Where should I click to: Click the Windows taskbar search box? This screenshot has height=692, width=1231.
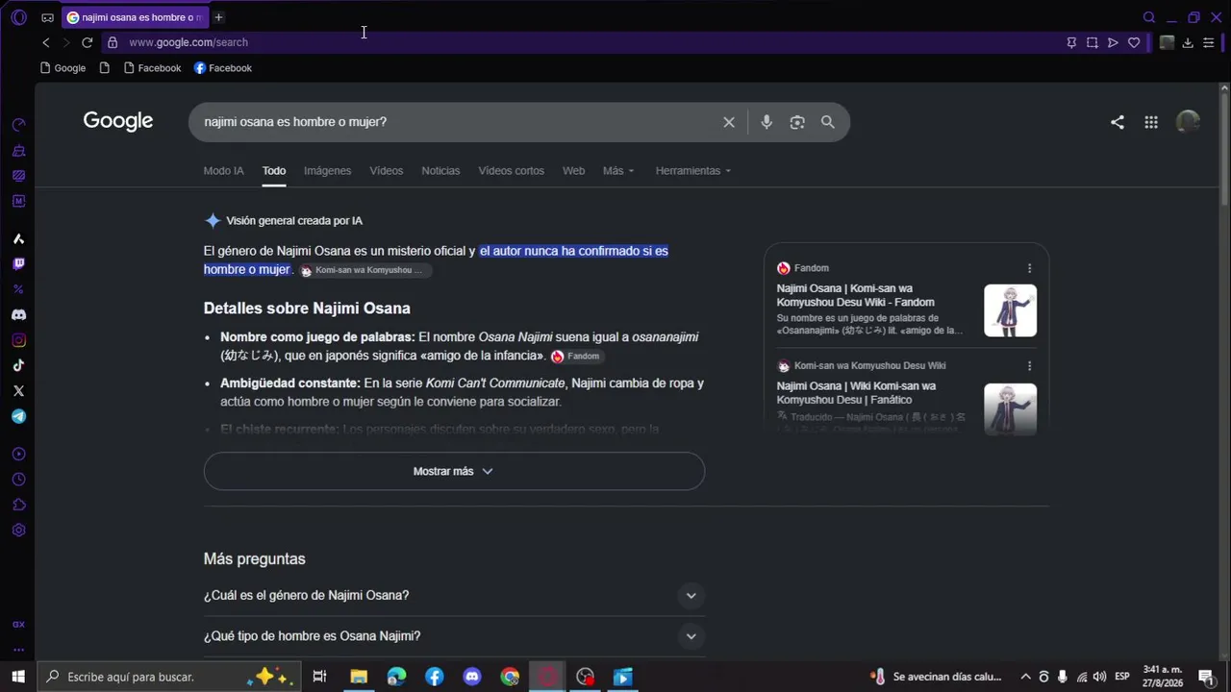168,677
